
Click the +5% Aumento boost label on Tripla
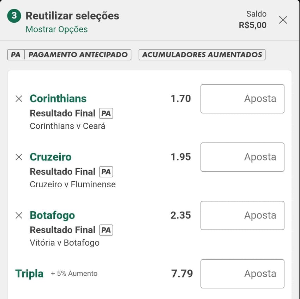point(74,273)
